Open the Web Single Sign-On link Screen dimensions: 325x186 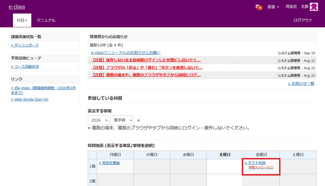pos(30,99)
